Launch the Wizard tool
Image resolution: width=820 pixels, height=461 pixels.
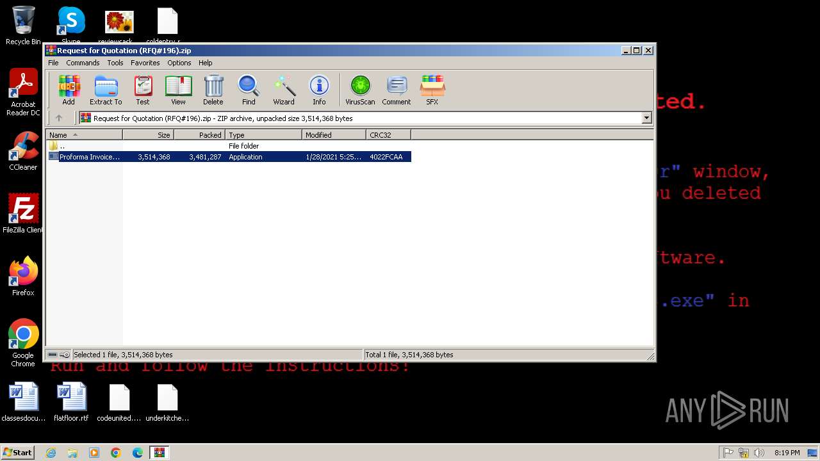[x=284, y=90]
